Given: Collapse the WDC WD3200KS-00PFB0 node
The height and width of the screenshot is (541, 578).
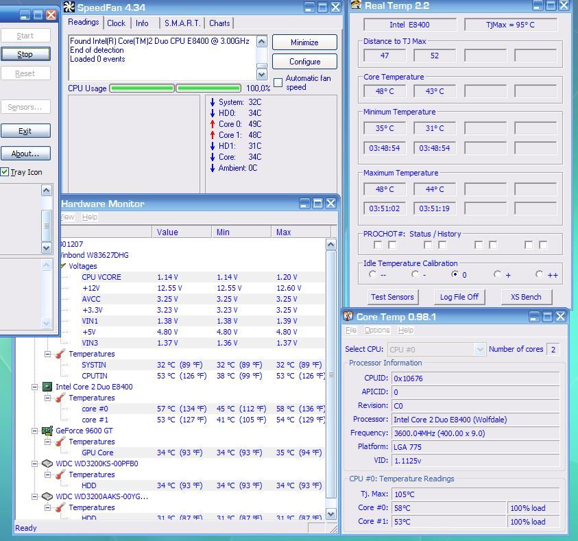Looking at the screenshot, I should [x=34, y=464].
